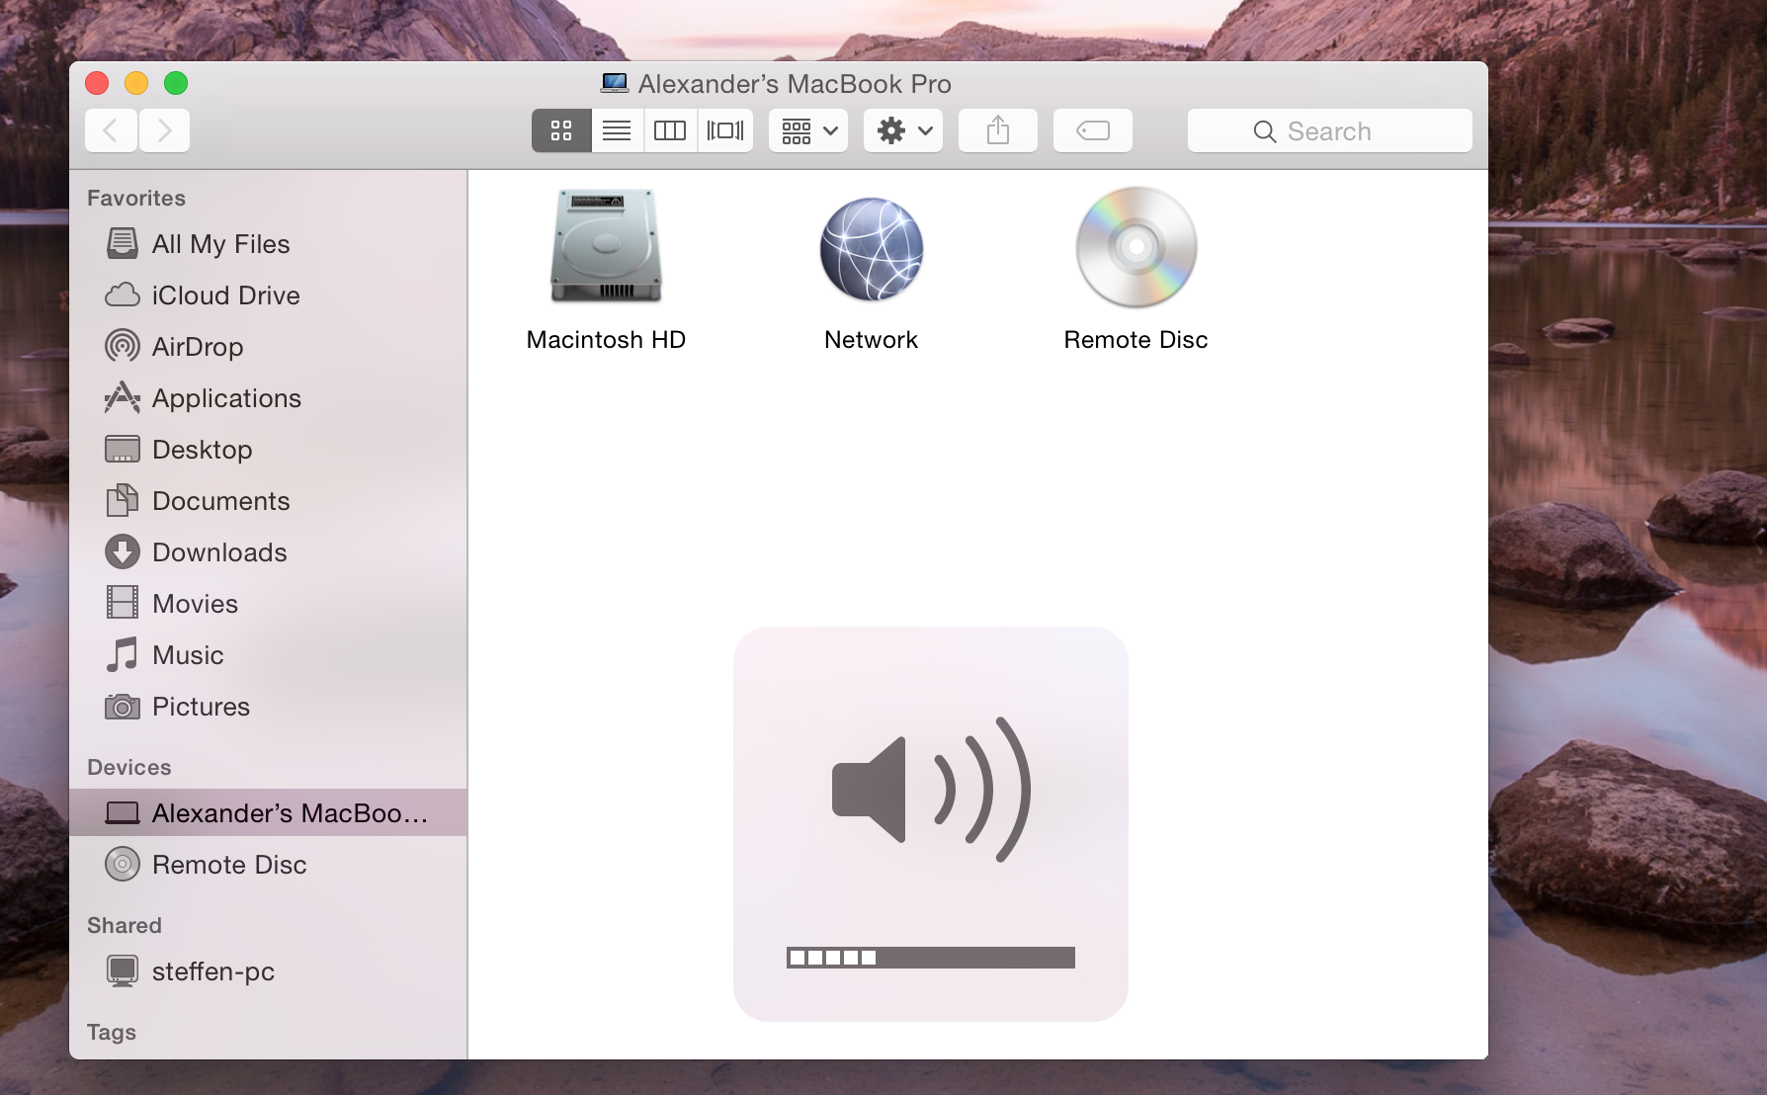Open AirDrop in sidebar

pos(268,347)
